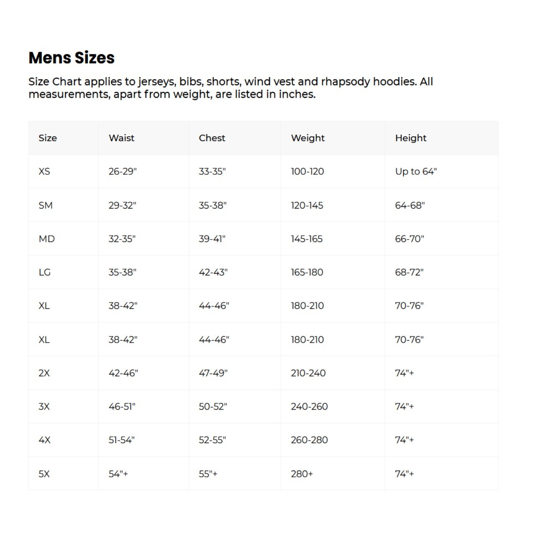Click the 165-180 weight value
The width and height of the screenshot is (535, 535).
coord(307,272)
